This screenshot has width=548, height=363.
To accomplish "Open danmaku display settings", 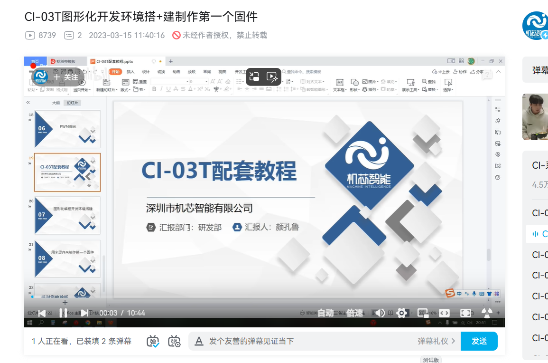I will 174,341.
